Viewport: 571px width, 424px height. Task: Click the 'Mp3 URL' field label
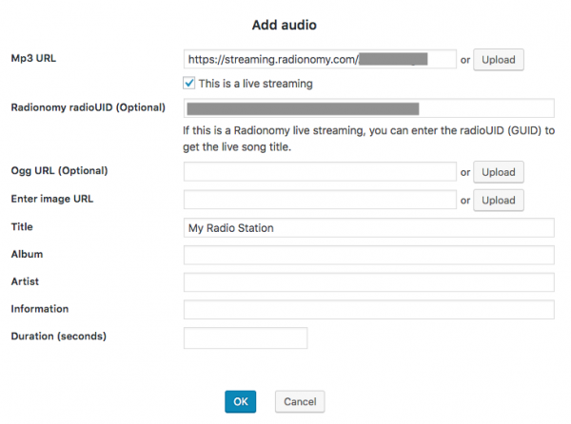pos(35,57)
